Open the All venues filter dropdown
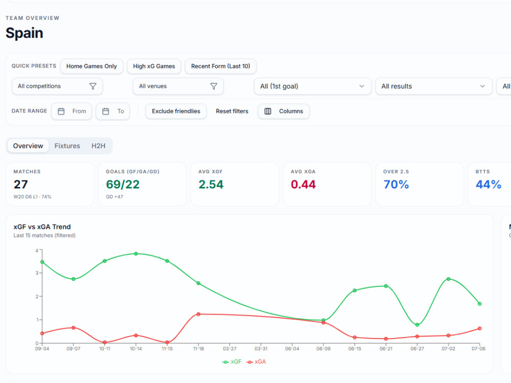This screenshot has height=383, width=511. (178, 86)
